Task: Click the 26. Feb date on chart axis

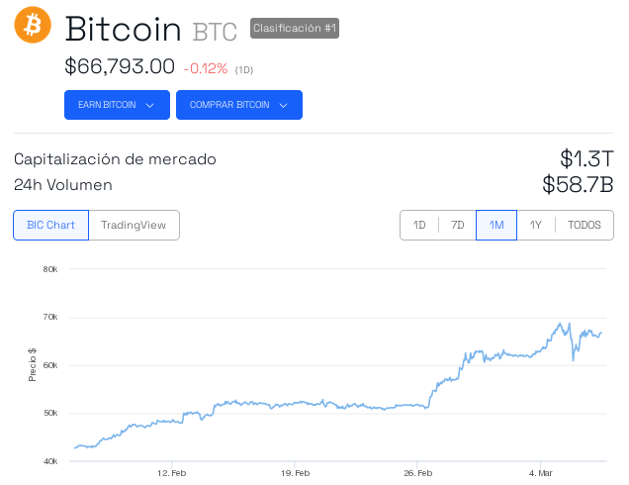Action: pyautogui.click(x=418, y=473)
